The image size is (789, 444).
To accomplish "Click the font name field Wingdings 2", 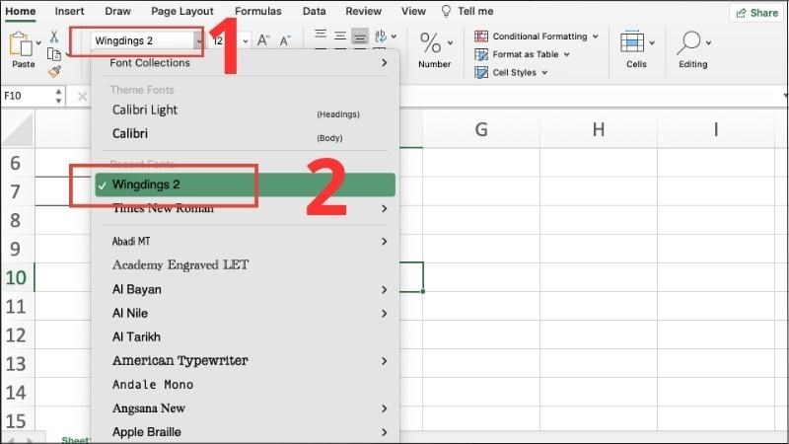I will point(143,40).
